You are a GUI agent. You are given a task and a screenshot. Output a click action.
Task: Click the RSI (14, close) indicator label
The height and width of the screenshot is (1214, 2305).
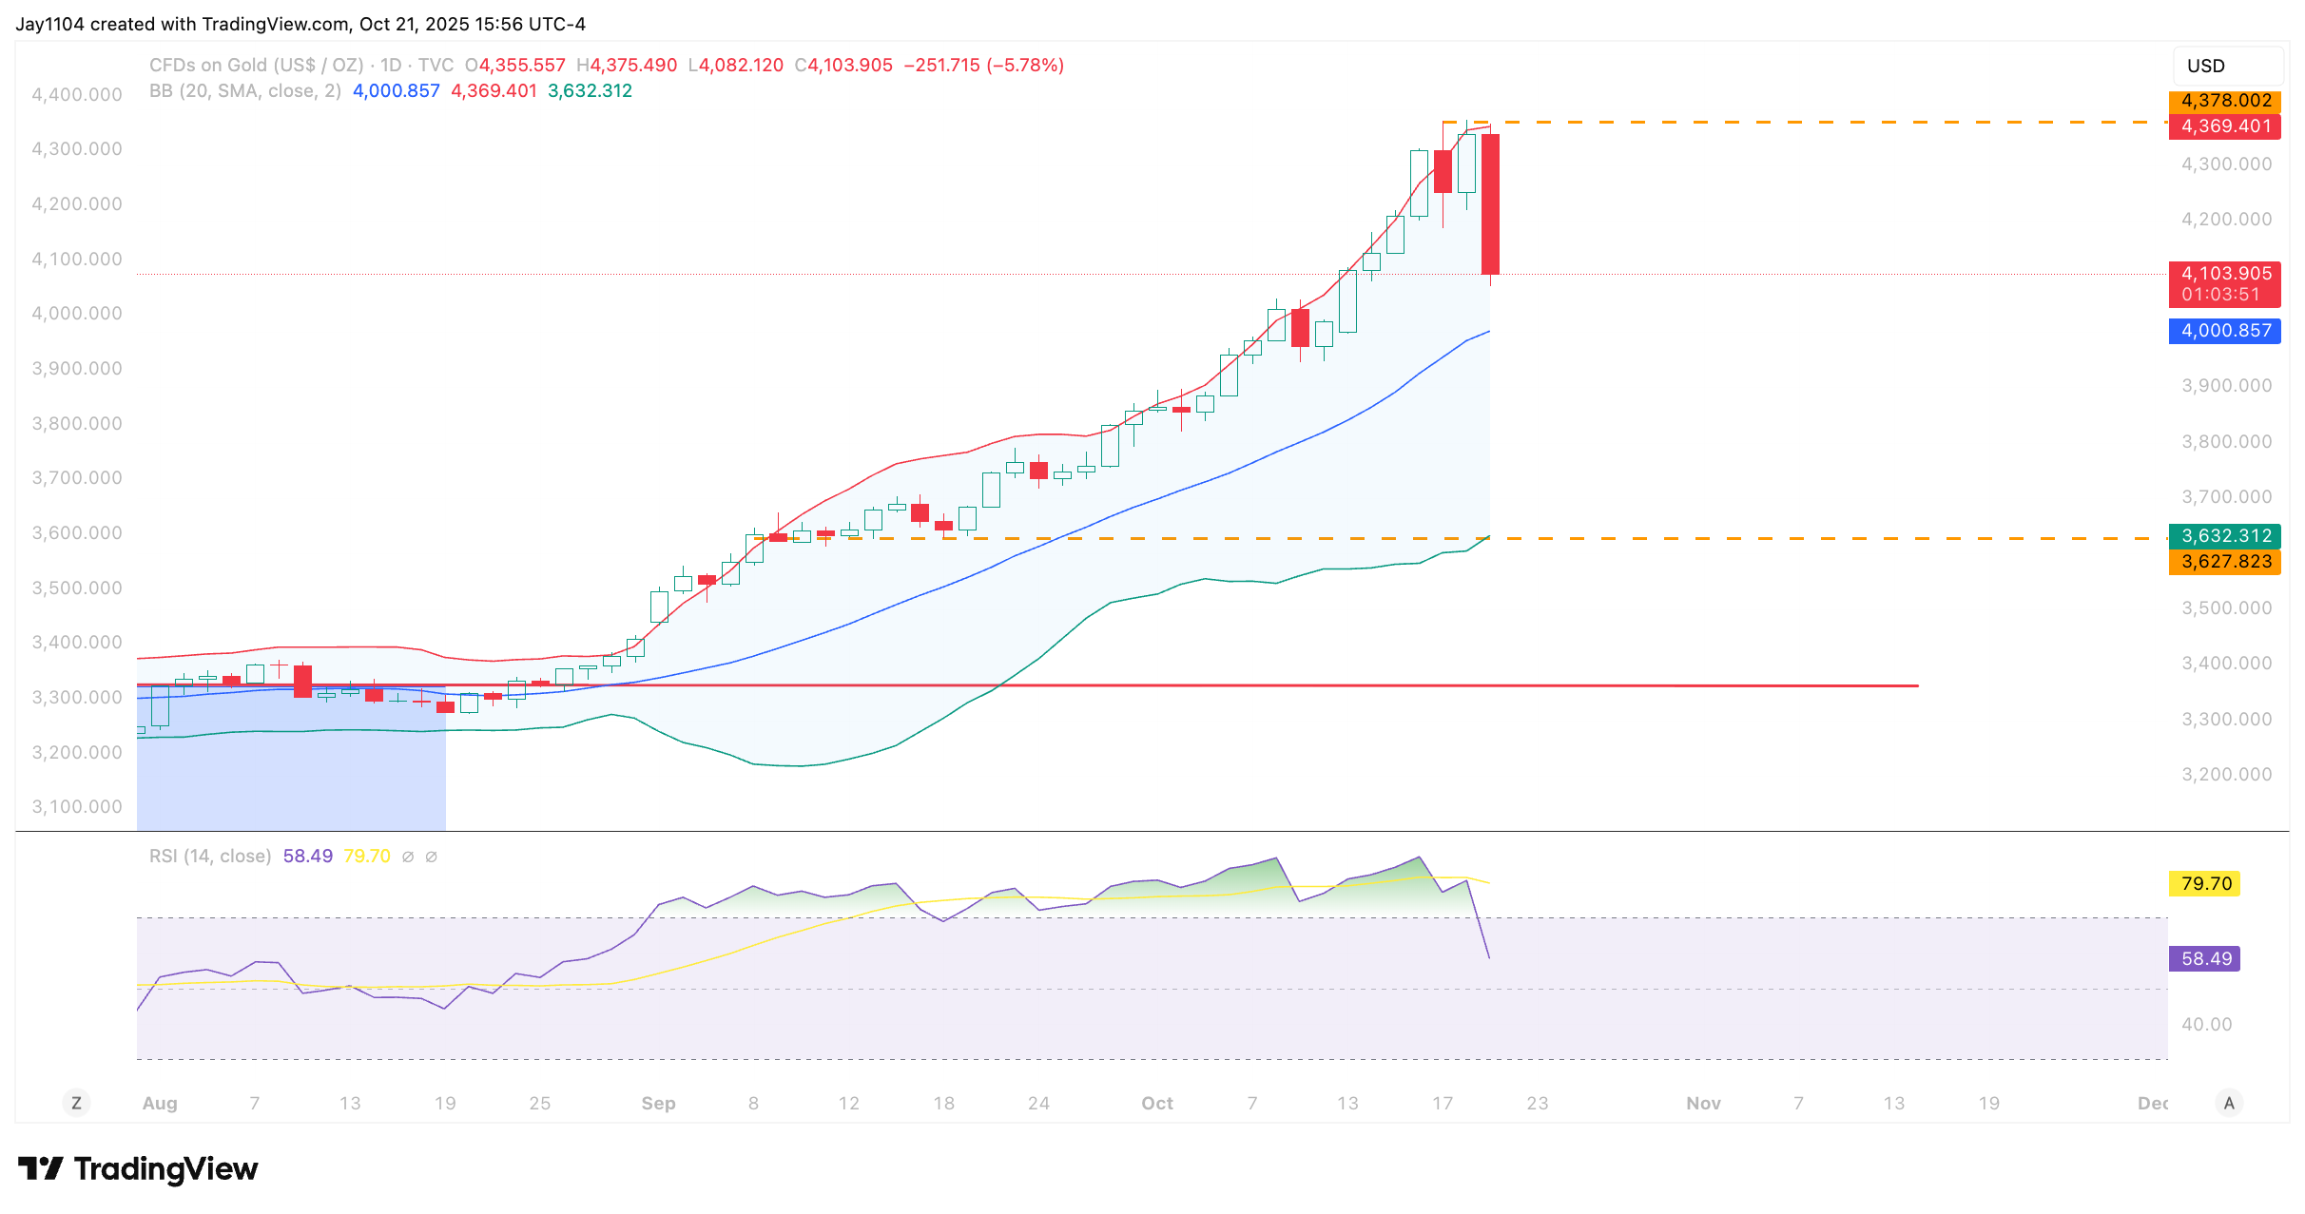(x=209, y=857)
